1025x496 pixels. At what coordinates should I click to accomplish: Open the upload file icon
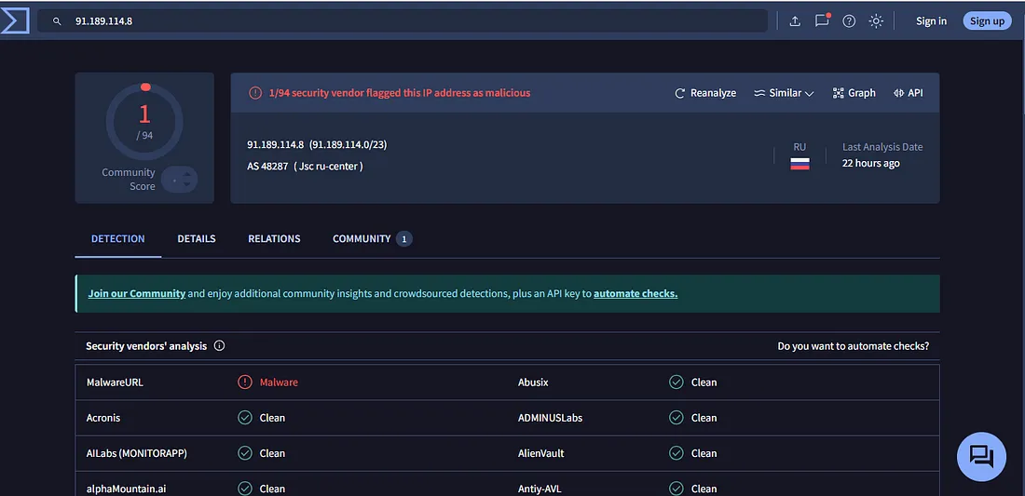click(x=795, y=20)
